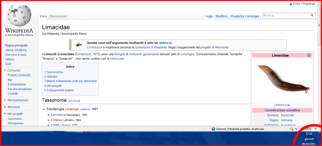The width and height of the screenshot is (322, 146).
Task: Open the Contatti sidebar link
Action: [x=13, y=94]
